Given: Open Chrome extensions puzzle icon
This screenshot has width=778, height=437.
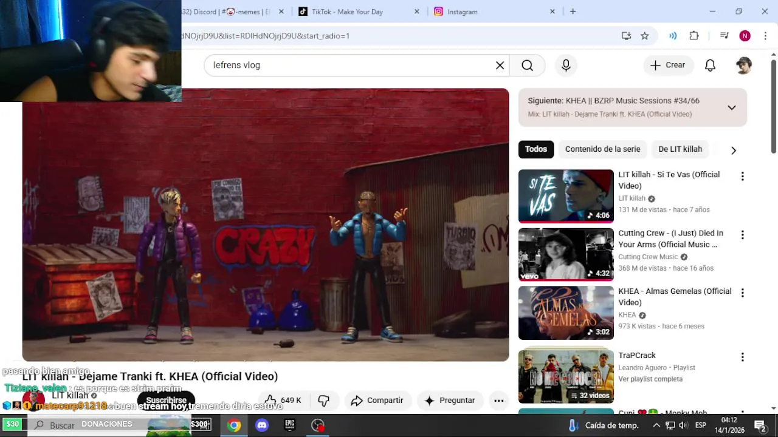Looking at the screenshot, I should click(694, 36).
